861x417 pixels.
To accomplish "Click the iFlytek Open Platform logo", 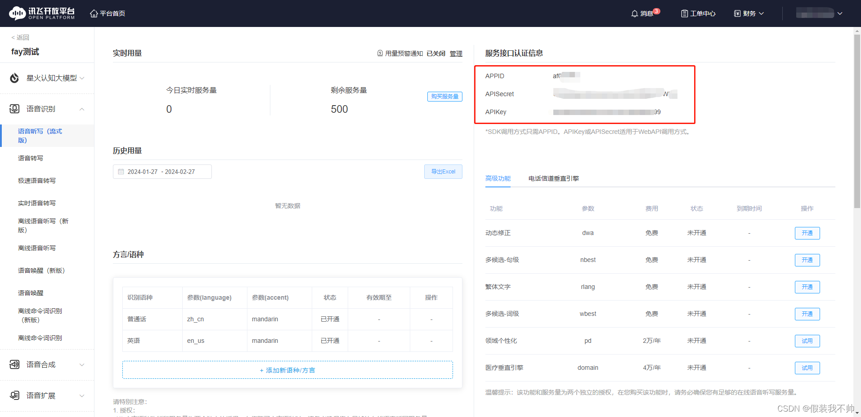I will (42, 13).
